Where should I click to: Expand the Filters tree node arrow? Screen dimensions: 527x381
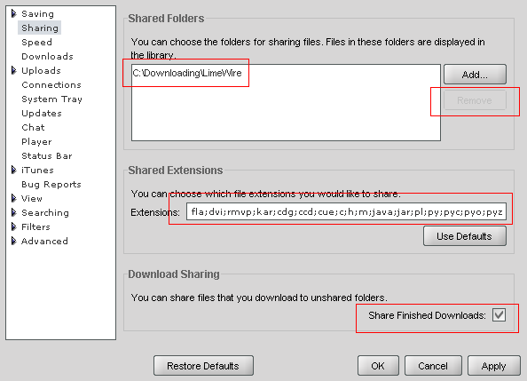pyautogui.click(x=14, y=226)
